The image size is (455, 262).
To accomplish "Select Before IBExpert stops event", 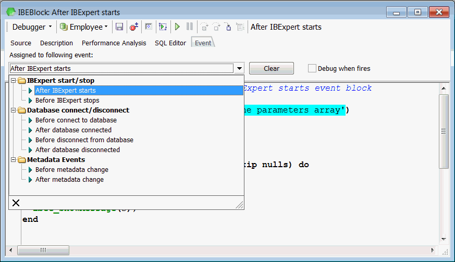I will [x=67, y=101].
